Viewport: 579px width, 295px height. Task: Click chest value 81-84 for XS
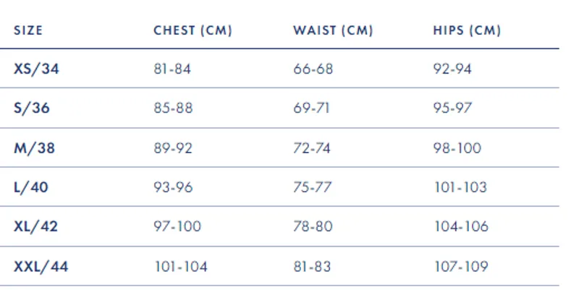pos(172,69)
